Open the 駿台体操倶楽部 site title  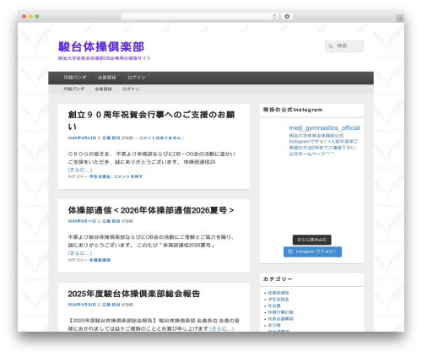pyautogui.click(x=101, y=46)
